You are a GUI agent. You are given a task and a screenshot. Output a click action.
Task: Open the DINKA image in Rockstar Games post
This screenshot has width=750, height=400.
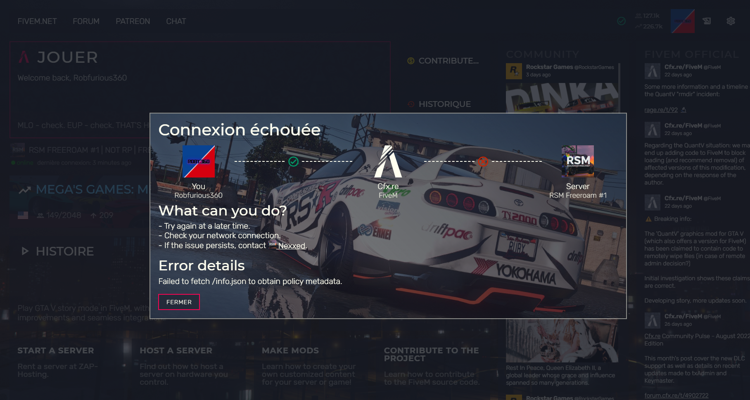pos(562,97)
